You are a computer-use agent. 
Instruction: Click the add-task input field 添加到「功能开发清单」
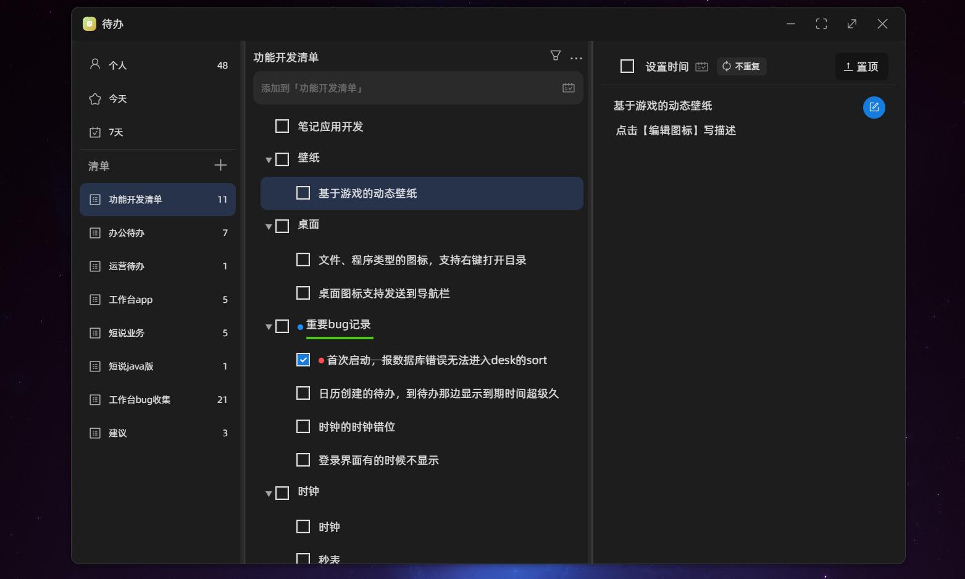pyautogui.click(x=401, y=88)
